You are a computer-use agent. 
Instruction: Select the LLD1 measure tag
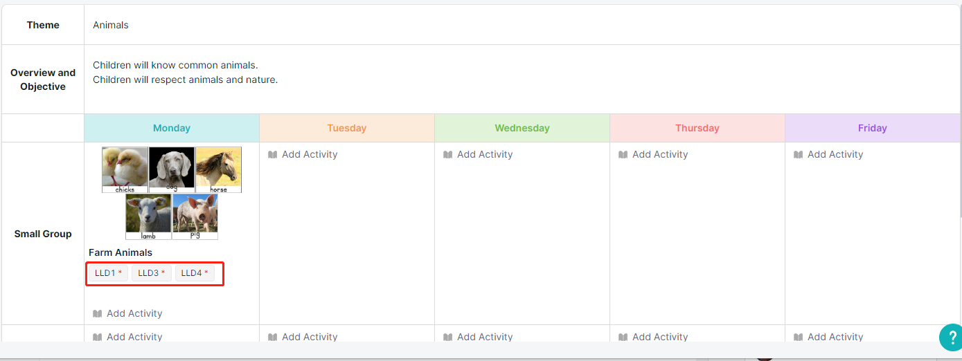click(x=108, y=273)
